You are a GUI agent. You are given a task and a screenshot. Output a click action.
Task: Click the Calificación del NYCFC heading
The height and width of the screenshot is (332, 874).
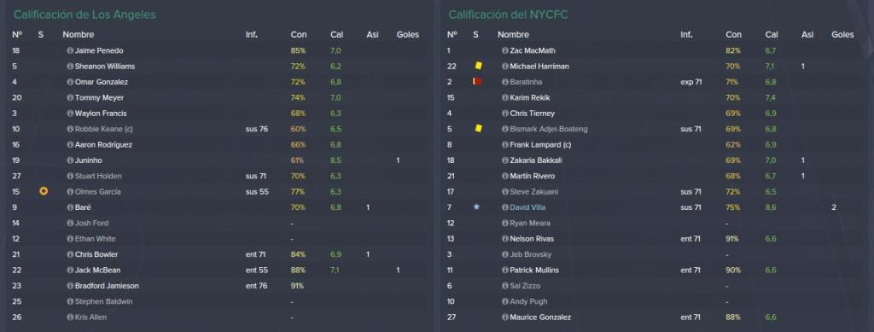coord(508,15)
